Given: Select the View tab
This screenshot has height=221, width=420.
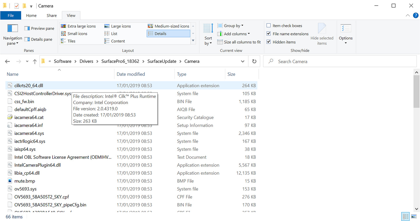Looking at the screenshot, I should (x=71, y=16).
